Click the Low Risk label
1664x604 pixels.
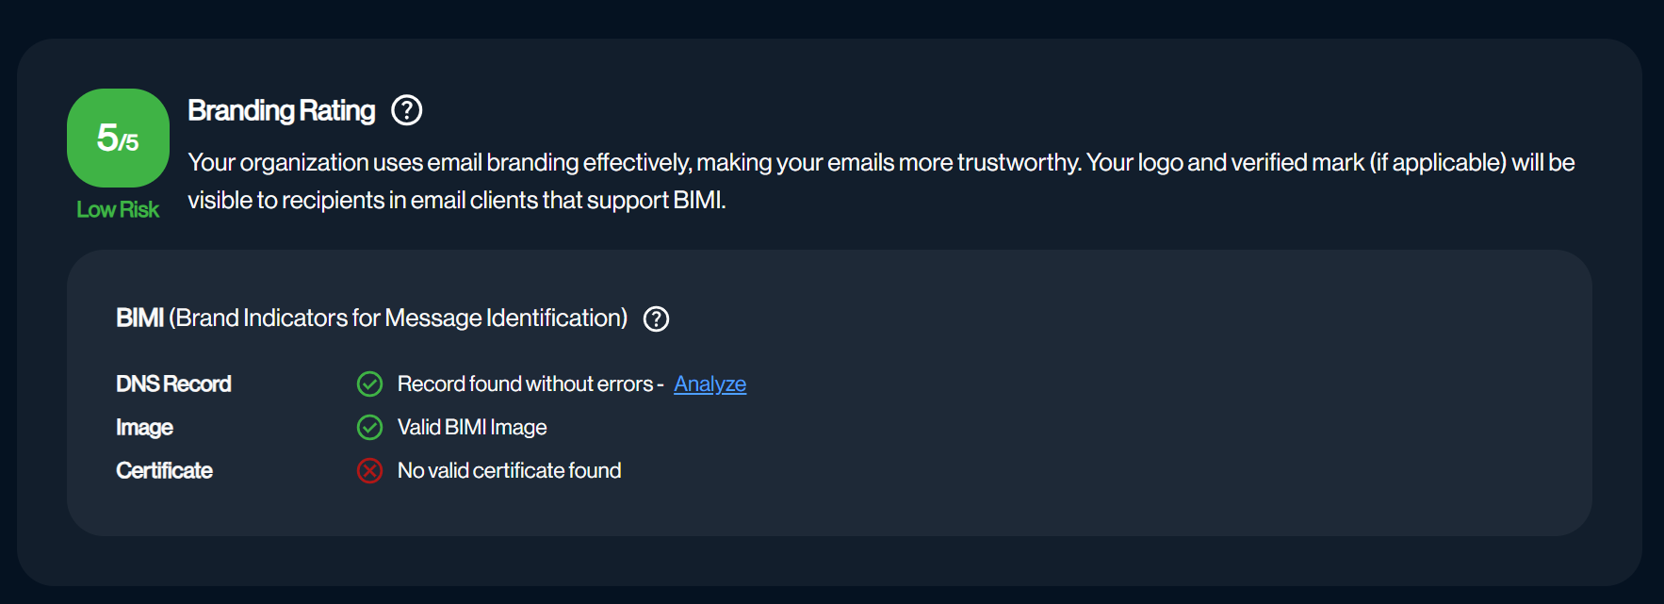(x=117, y=209)
